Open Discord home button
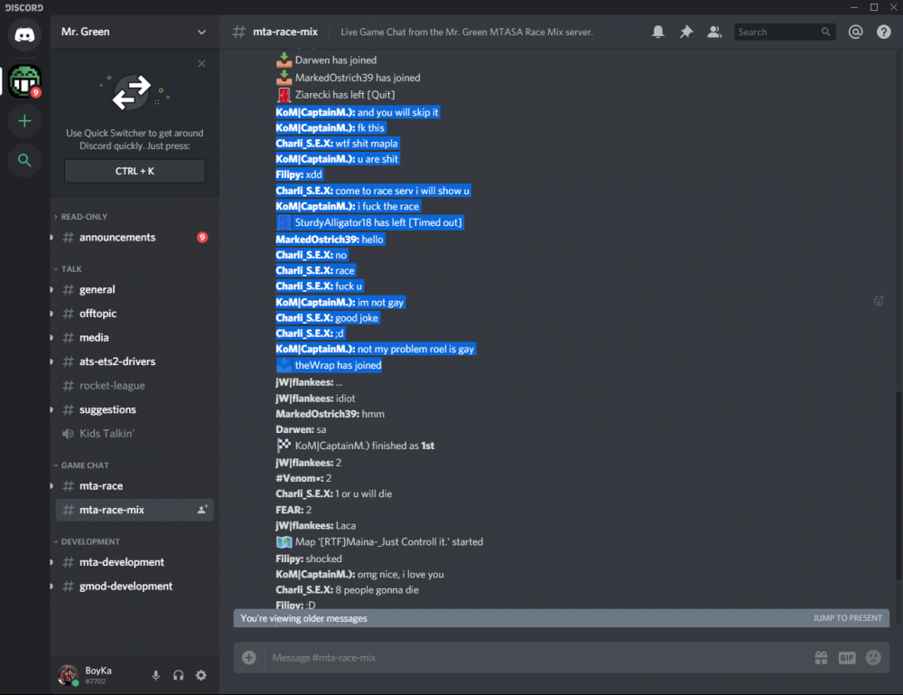 24,34
